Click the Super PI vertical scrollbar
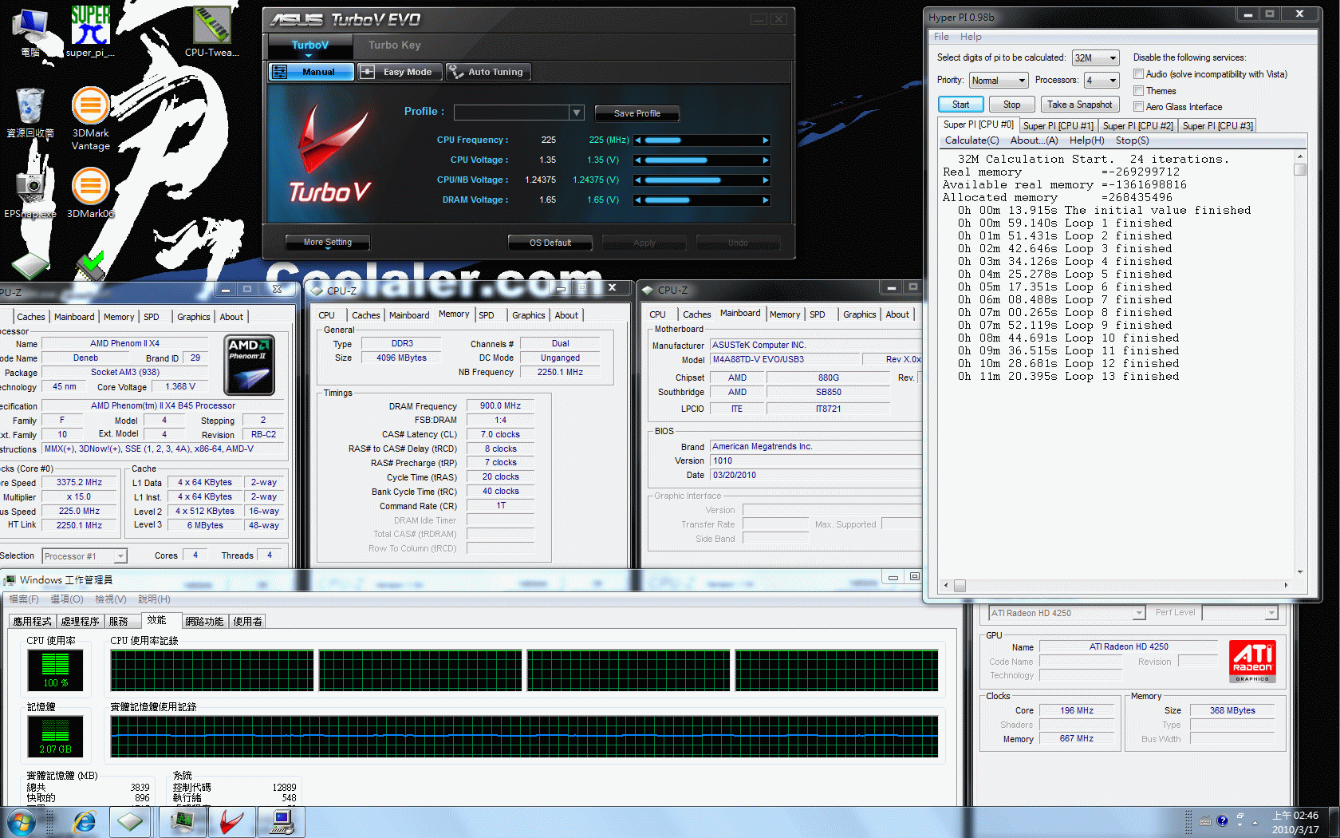This screenshot has width=1340, height=838. tap(1300, 363)
